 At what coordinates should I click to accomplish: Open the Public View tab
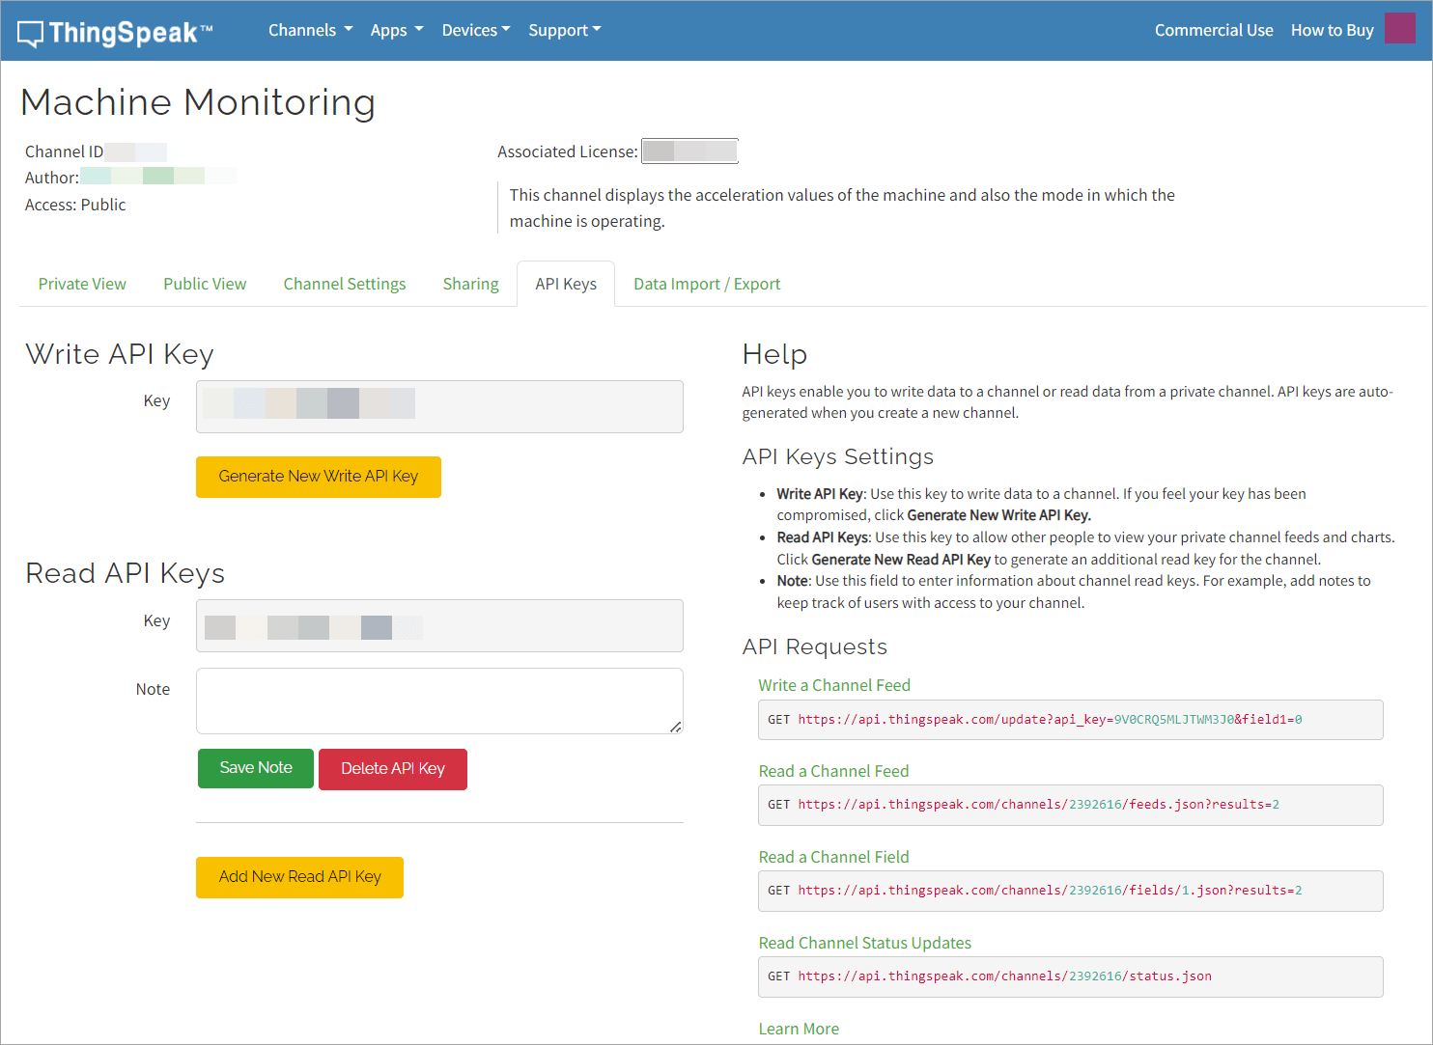(205, 284)
